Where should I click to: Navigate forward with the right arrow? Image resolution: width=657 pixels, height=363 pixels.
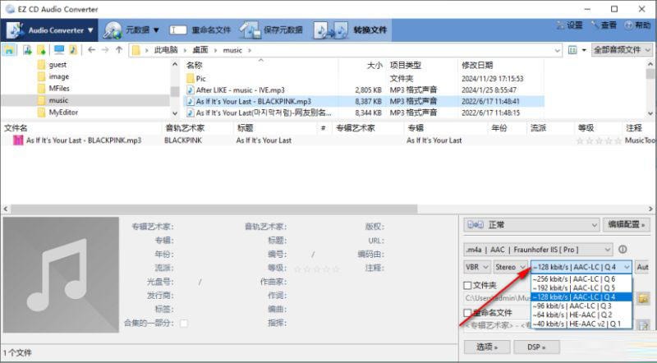pyautogui.click(x=105, y=50)
